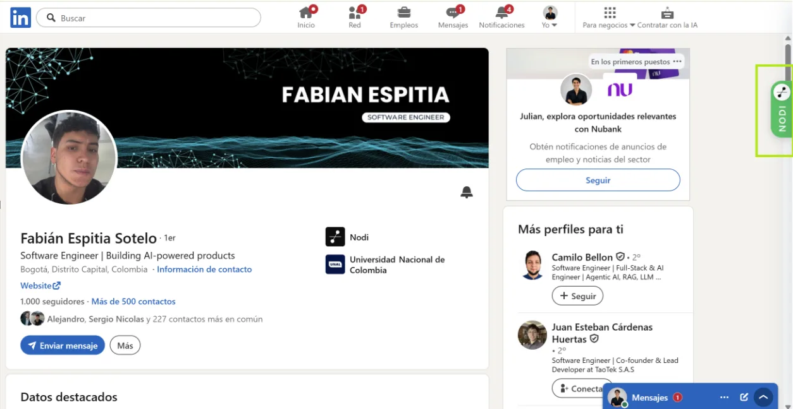The height and width of the screenshot is (409, 793).
Task: Open Fabián's profile photo
Action: click(69, 158)
